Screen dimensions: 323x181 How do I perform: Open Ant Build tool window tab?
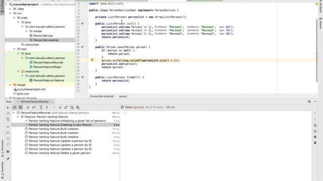(x=321, y=7)
